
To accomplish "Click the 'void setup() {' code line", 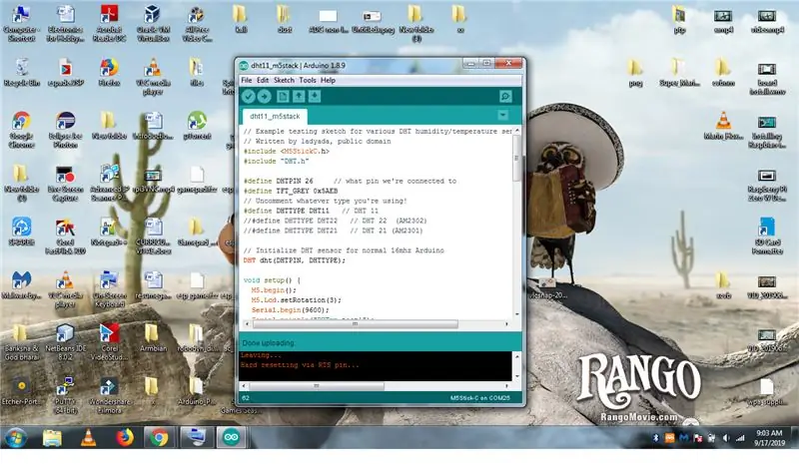I will (272, 280).
